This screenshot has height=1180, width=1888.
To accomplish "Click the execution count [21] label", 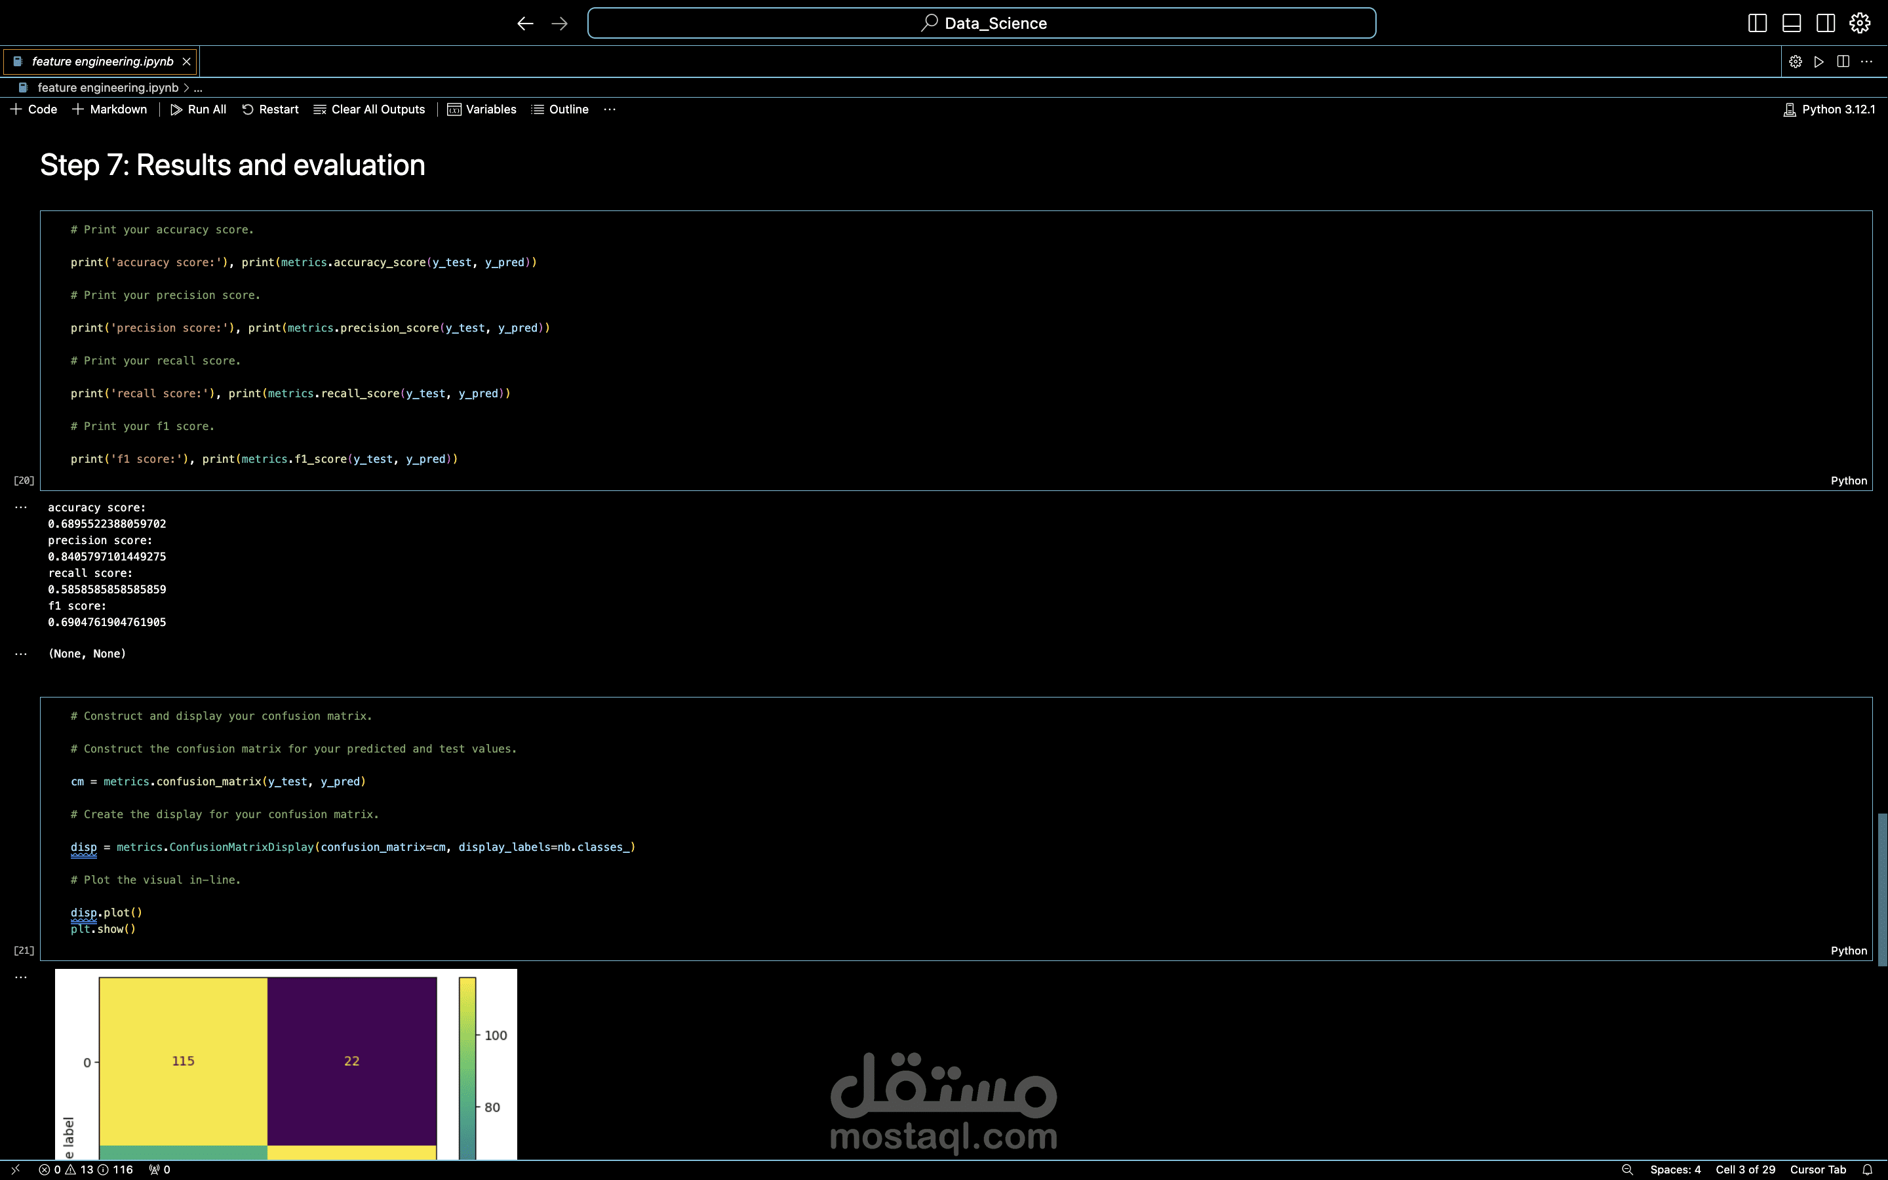I will point(24,951).
